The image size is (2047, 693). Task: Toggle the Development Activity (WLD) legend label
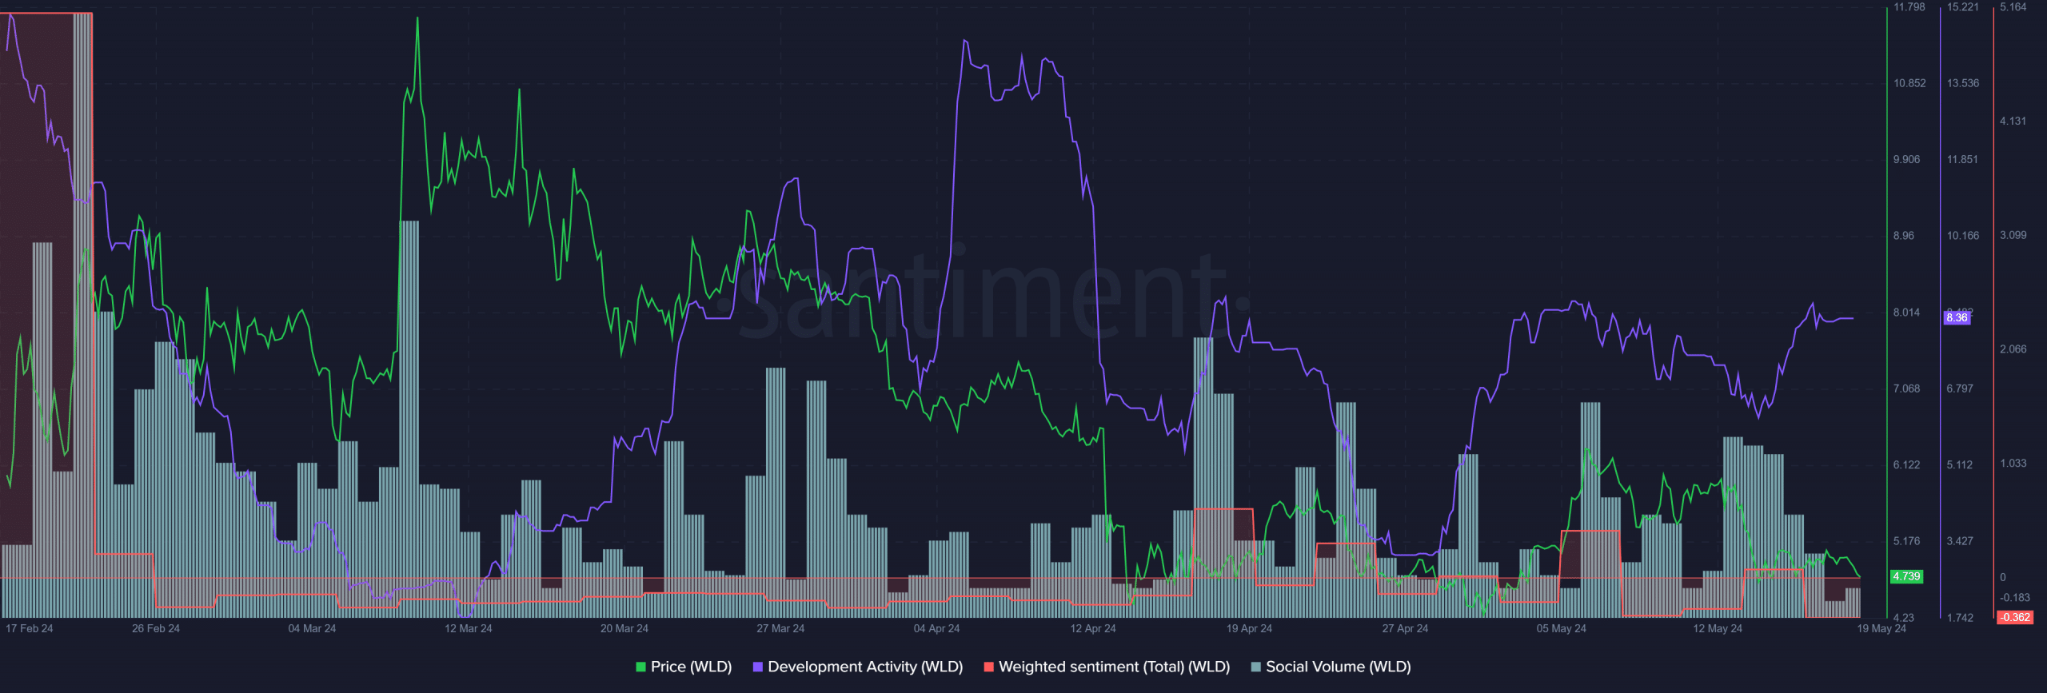[x=865, y=667]
